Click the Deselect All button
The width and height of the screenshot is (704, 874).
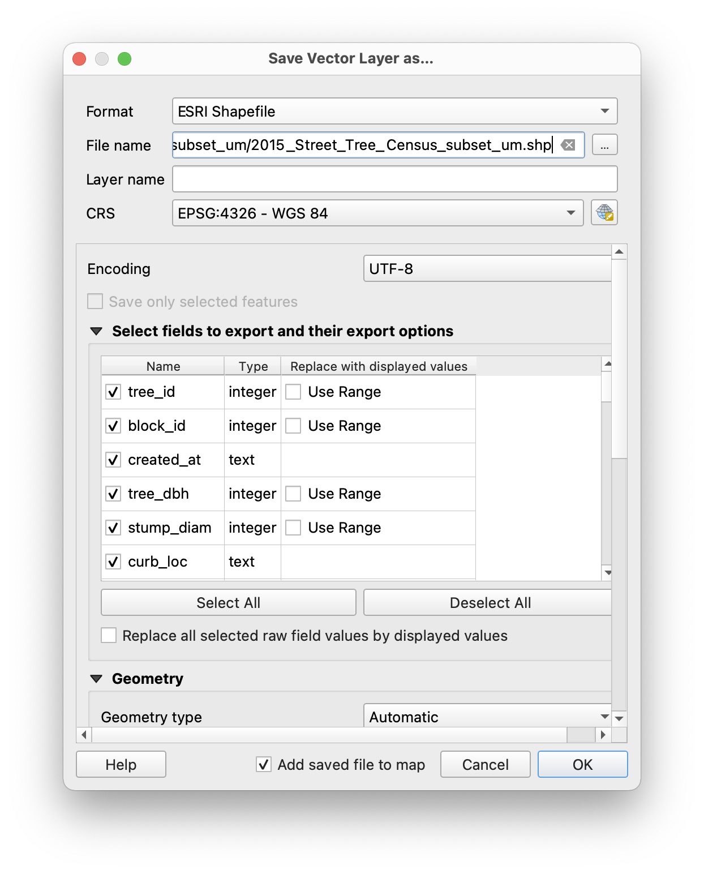[x=488, y=602]
